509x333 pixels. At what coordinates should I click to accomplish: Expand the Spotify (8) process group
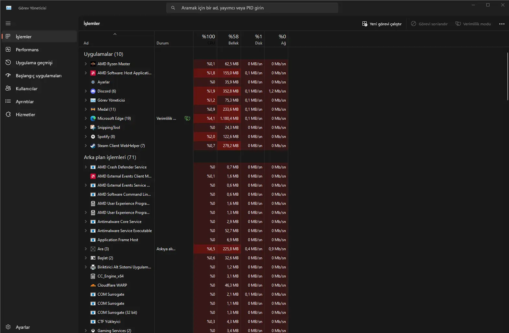pyautogui.click(x=86, y=137)
